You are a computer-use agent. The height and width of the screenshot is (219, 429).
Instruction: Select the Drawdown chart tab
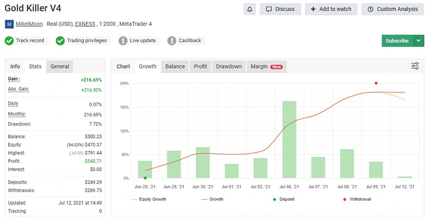coord(228,67)
